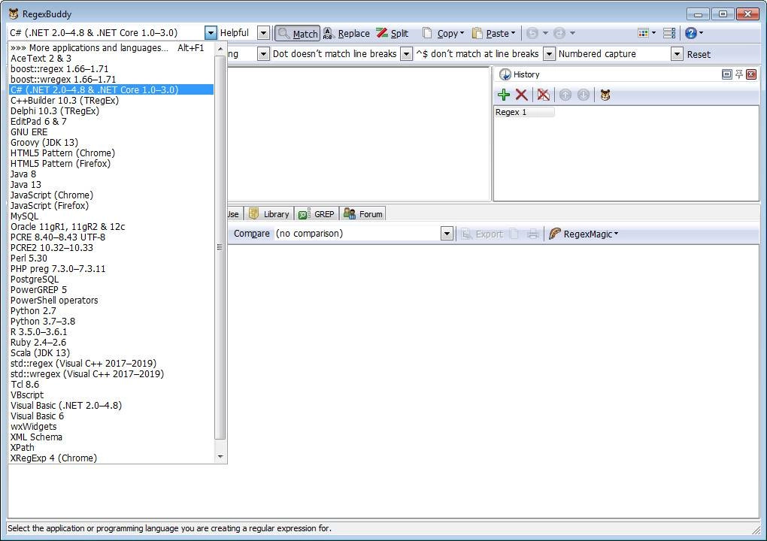The image size is (767, 541).
Task: Select XRegExp 4 (Chrome) entry
Action: (x=111, y=458)
